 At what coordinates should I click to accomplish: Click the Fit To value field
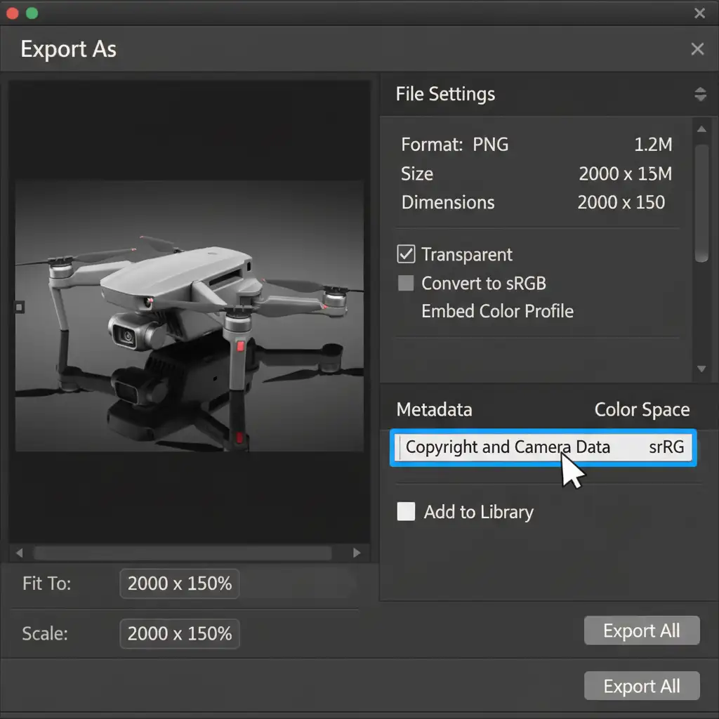point(180,584)
